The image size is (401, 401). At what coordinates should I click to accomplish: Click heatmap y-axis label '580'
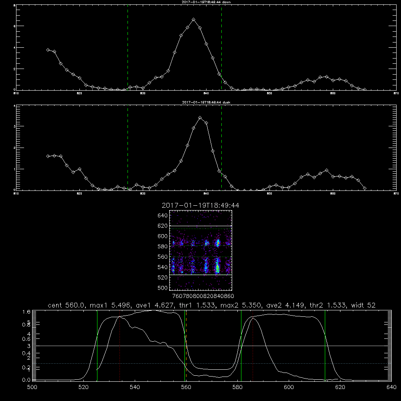click(163, 247)
